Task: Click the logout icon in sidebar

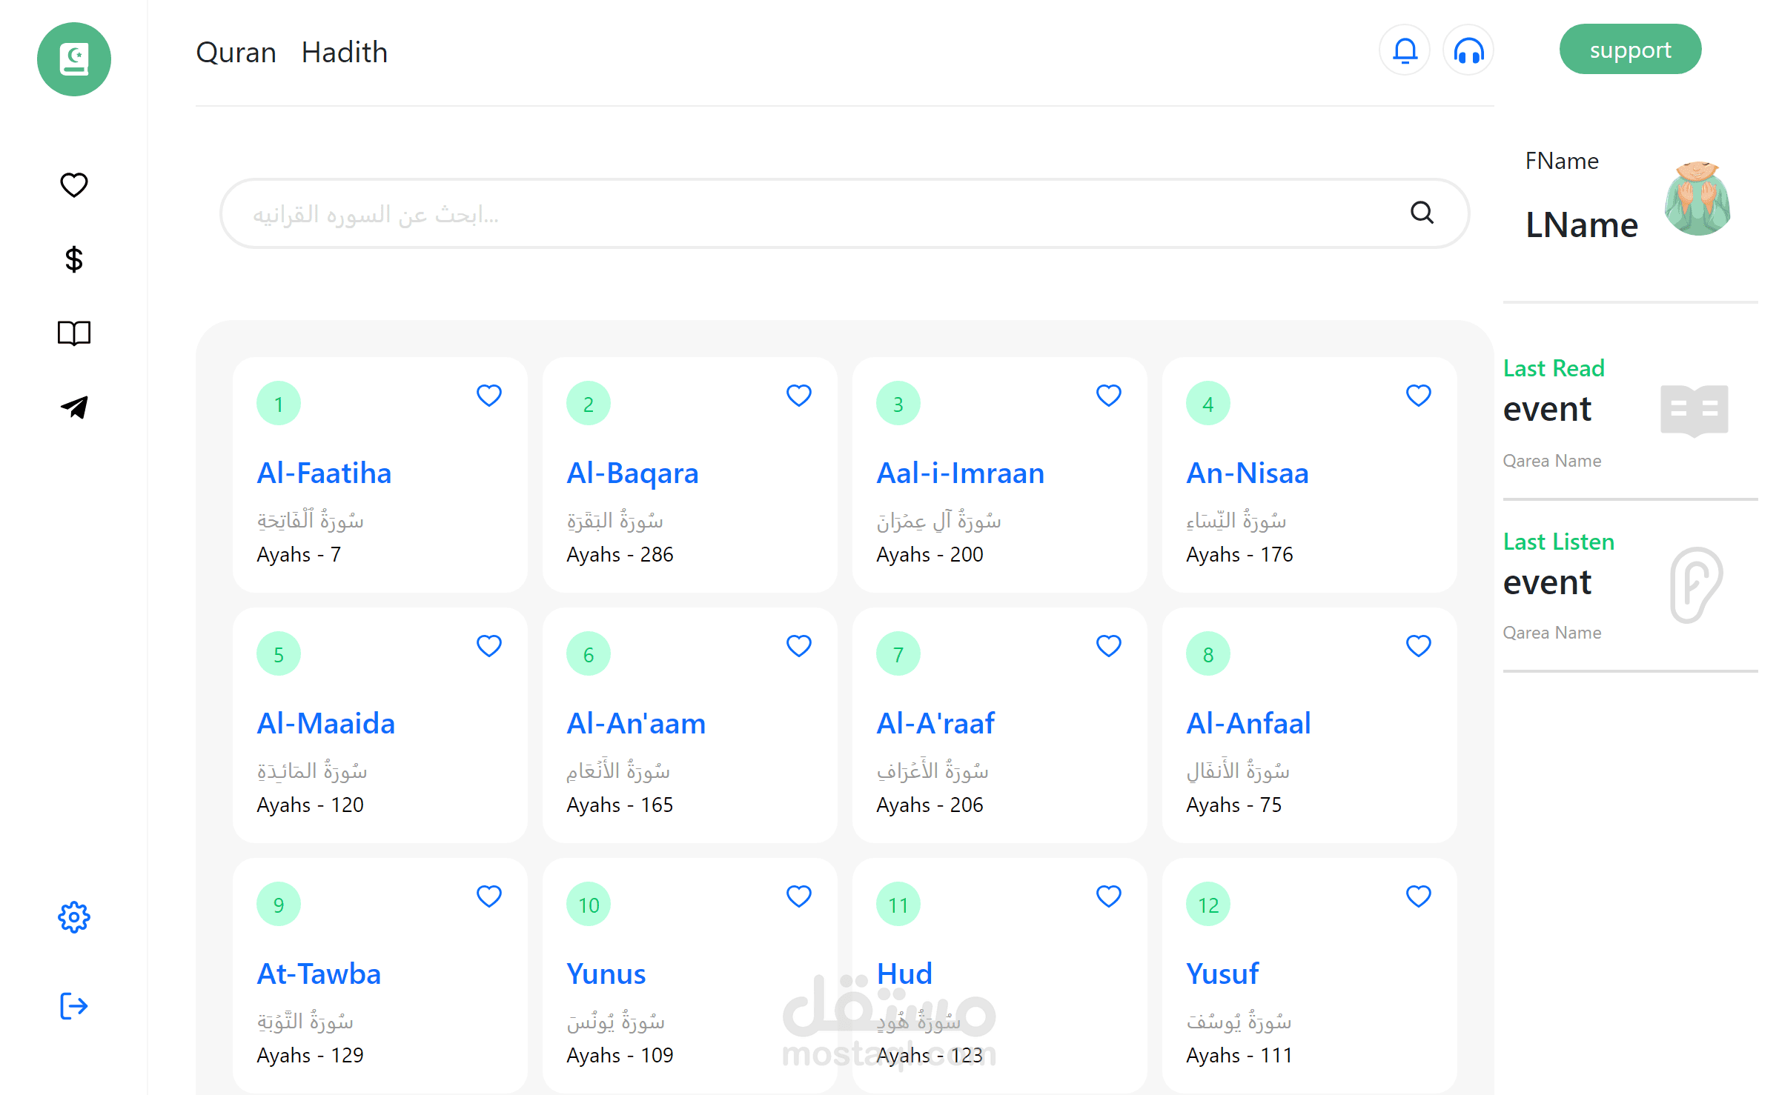Action: (x=74, y=1006)
